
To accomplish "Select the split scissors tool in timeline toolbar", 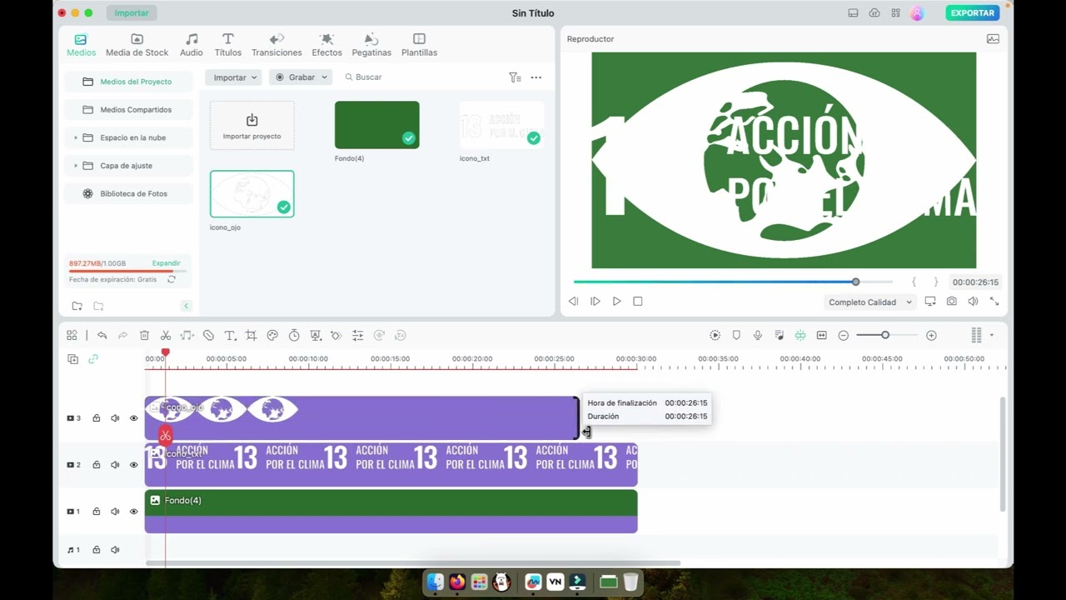I will point(166,335).
